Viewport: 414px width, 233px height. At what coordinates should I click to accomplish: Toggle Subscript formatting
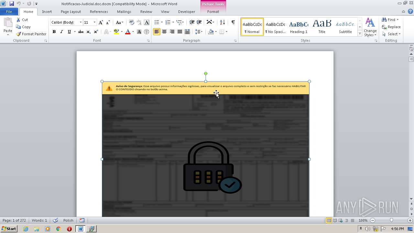88,32
